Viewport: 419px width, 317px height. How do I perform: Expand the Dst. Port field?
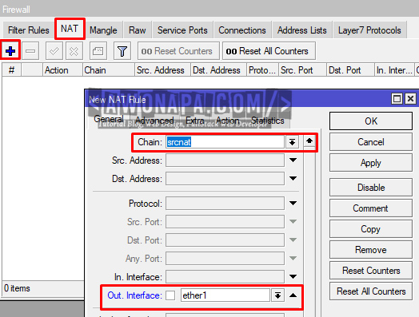point(293,240)
